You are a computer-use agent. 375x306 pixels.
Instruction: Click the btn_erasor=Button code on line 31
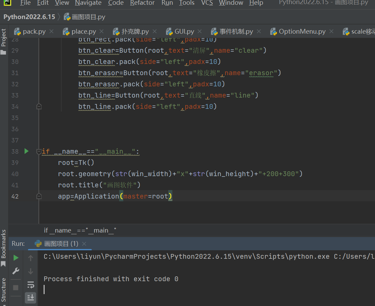coord(179,73)
